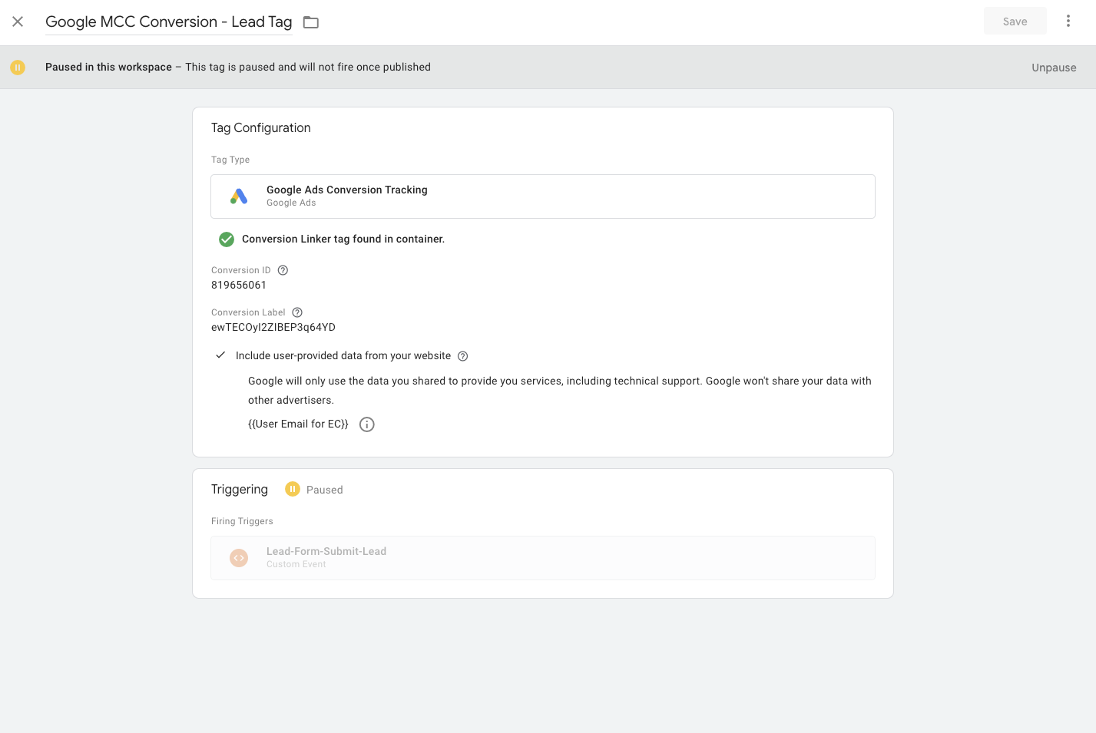Click the Custom Event trigger icon
This screenshot has width=1096, height=733.
point(239,558)
